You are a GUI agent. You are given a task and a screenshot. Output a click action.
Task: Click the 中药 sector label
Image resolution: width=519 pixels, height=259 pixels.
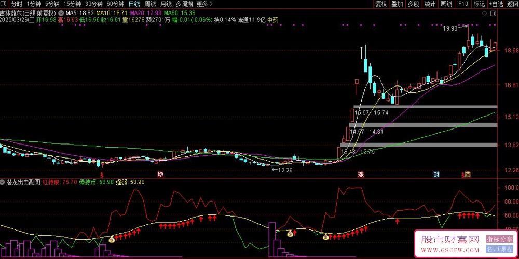[x=273, y=20]
